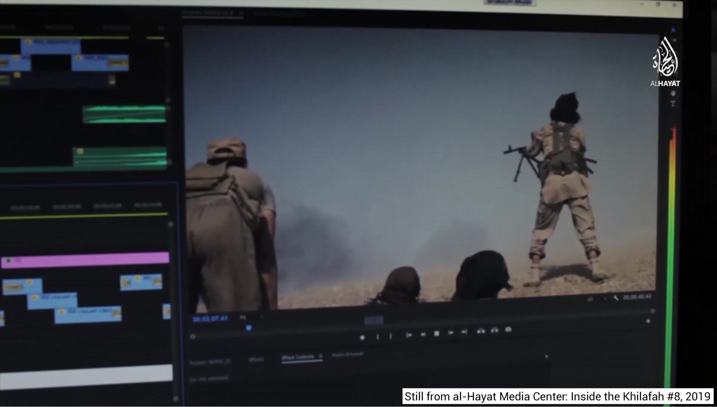The width and height of the screenshot is (717, 407).
Task: Step back one frame
Action: (x=423, y=334)
